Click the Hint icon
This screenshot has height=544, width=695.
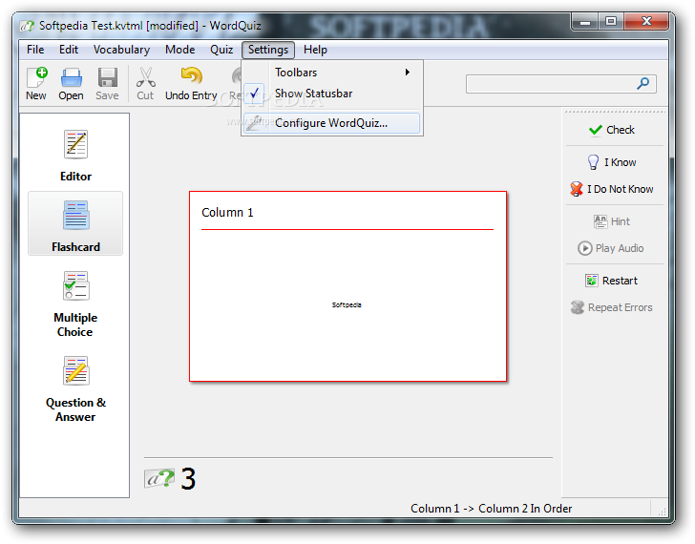click(x=600, y=221)
